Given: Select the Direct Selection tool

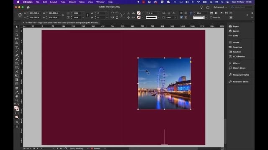Looking at the screenshot, I should [17, 31].
